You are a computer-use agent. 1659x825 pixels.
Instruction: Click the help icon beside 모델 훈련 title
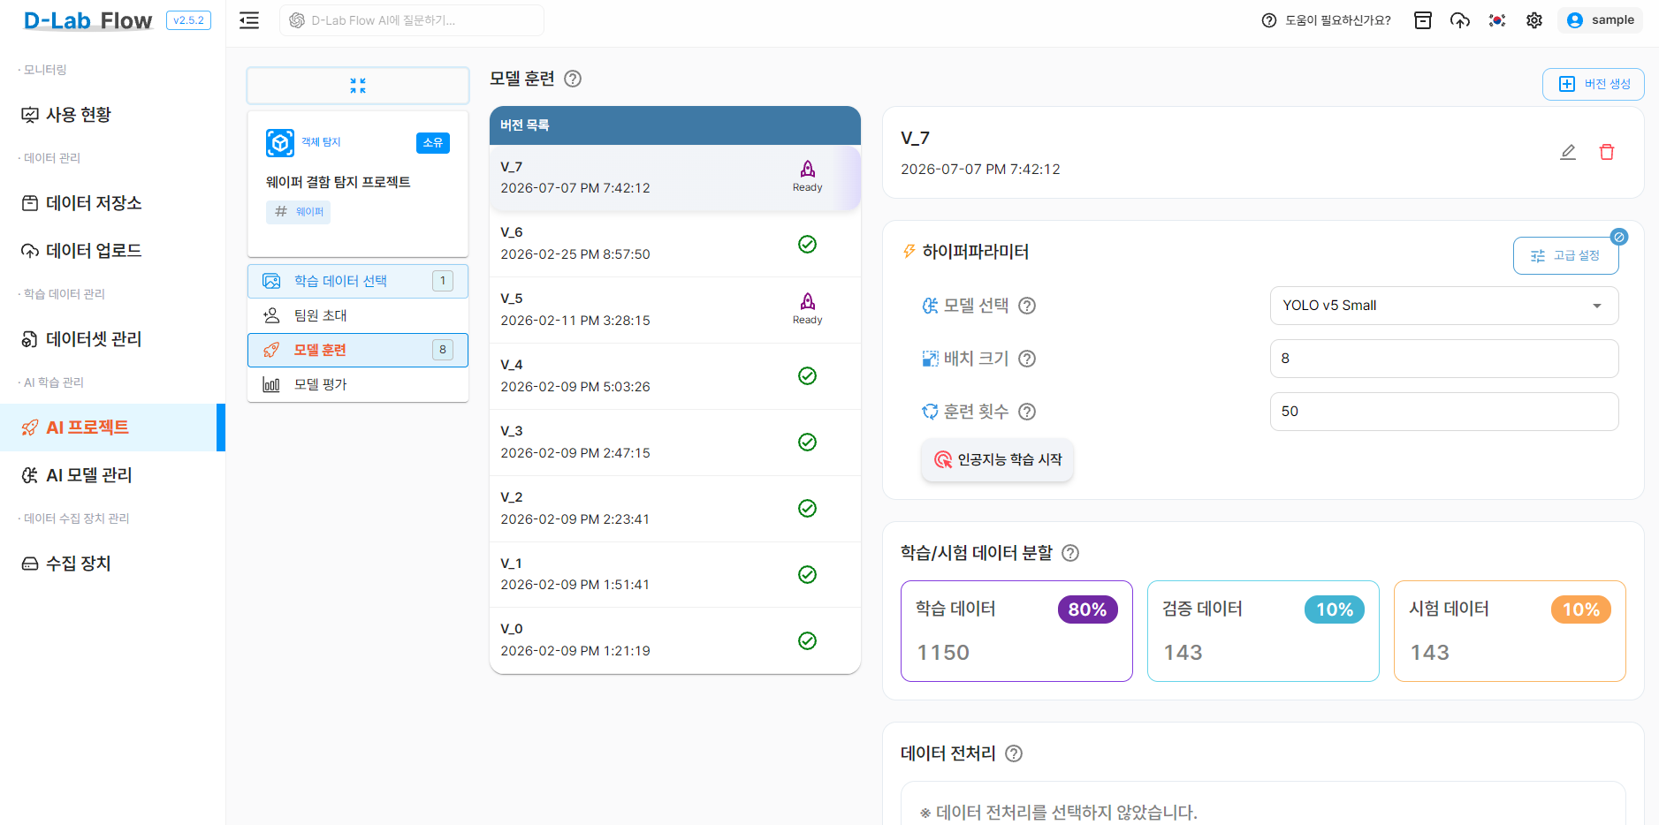573,79
